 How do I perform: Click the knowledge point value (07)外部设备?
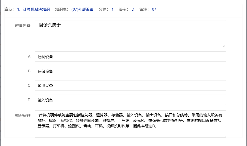coord(82,9)
